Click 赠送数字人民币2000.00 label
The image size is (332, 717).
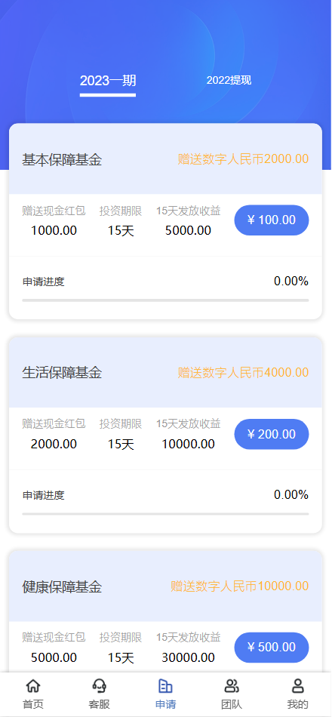tap(243, 159)
